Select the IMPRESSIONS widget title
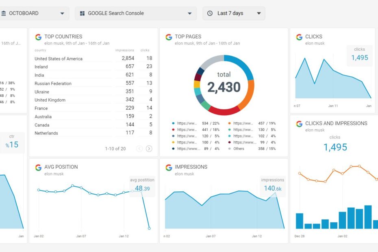378x252 pixels. click(191, 167)
